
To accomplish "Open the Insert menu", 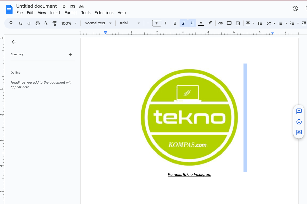I will pyautogui.click(x=55, y=13).
